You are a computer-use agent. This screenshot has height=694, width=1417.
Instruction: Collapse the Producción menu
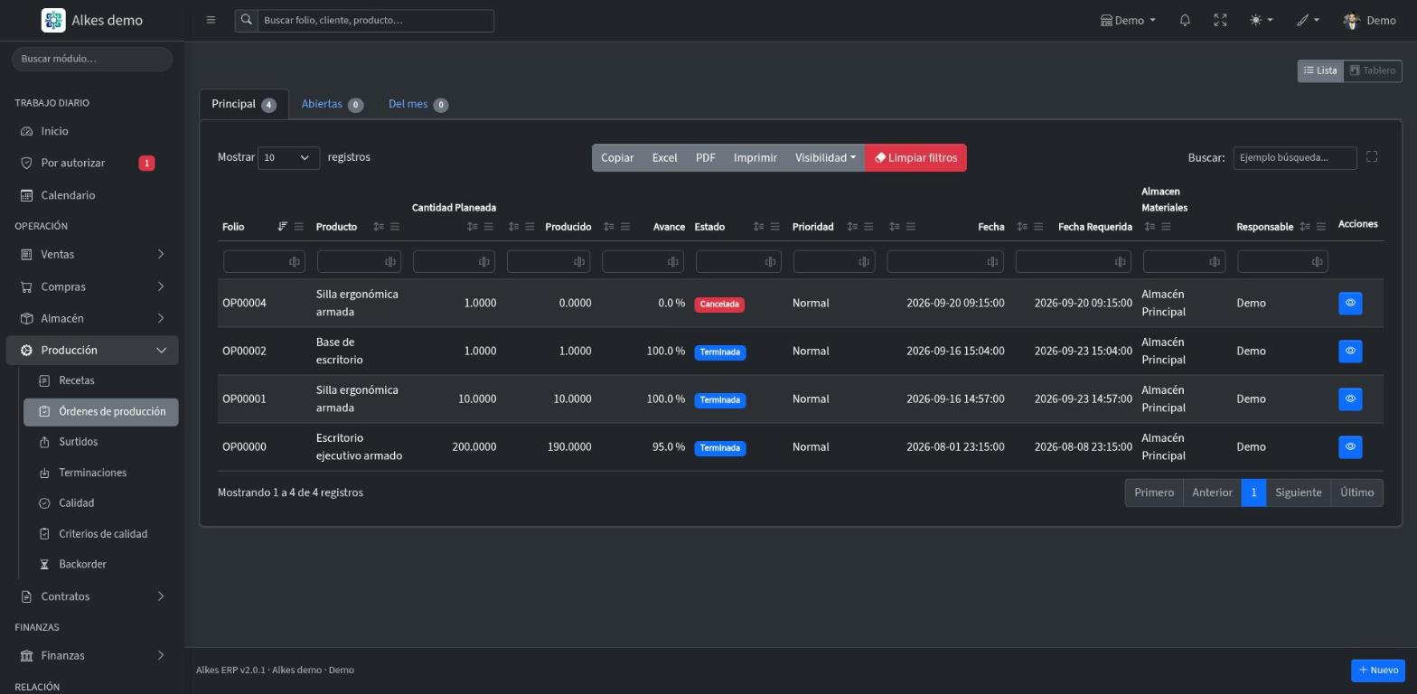pos(92,351)
